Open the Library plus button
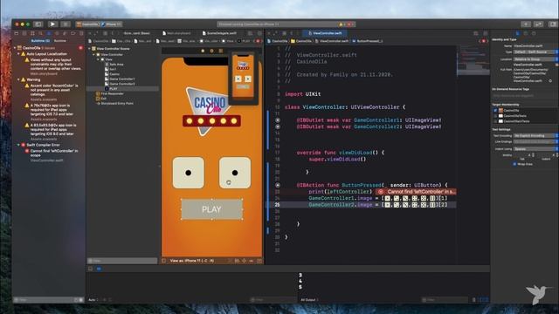 [x=526, y=24]
